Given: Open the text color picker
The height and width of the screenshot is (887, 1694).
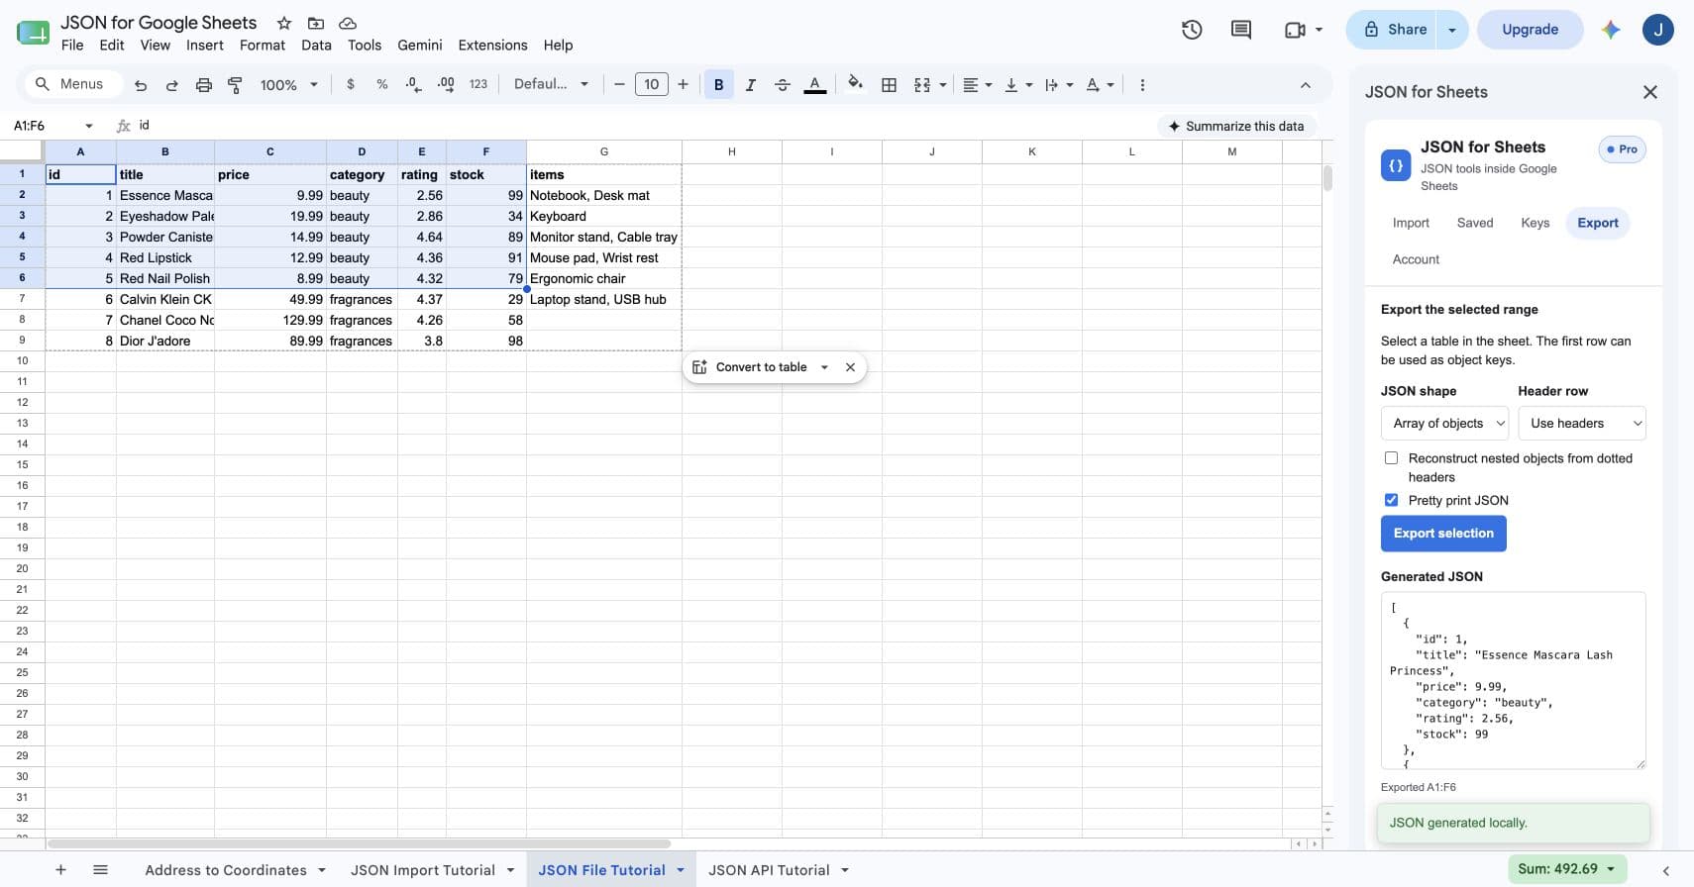Looking at the screenshot, I should click(x=815, y=85).
